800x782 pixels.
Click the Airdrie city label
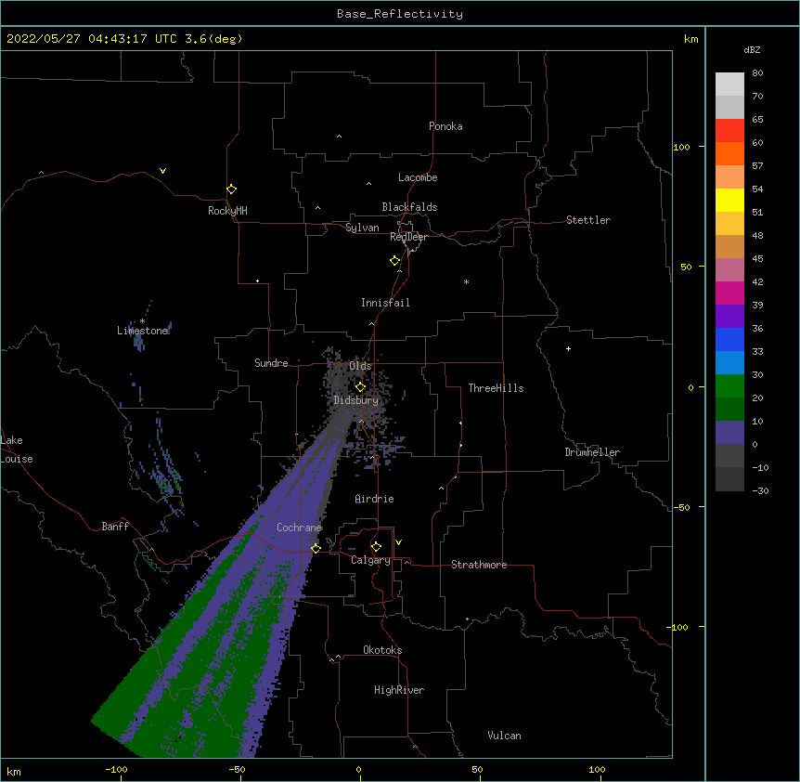[374, 499]
